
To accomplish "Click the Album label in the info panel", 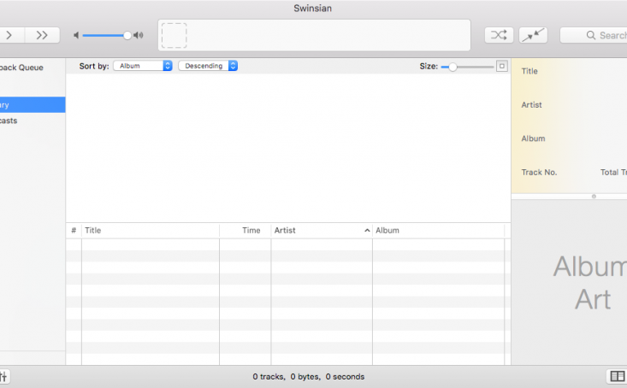I will (x=533, y=138).
